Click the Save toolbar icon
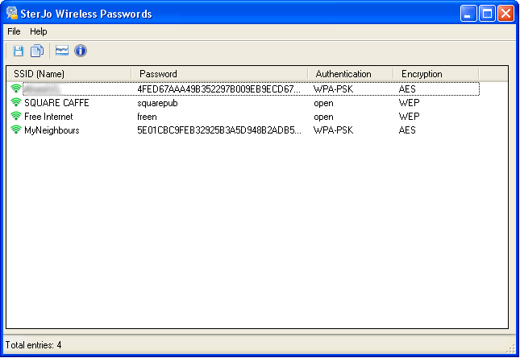Image resolution: width=520 pixels, height=358 pixels. click(x=19, y=51)
